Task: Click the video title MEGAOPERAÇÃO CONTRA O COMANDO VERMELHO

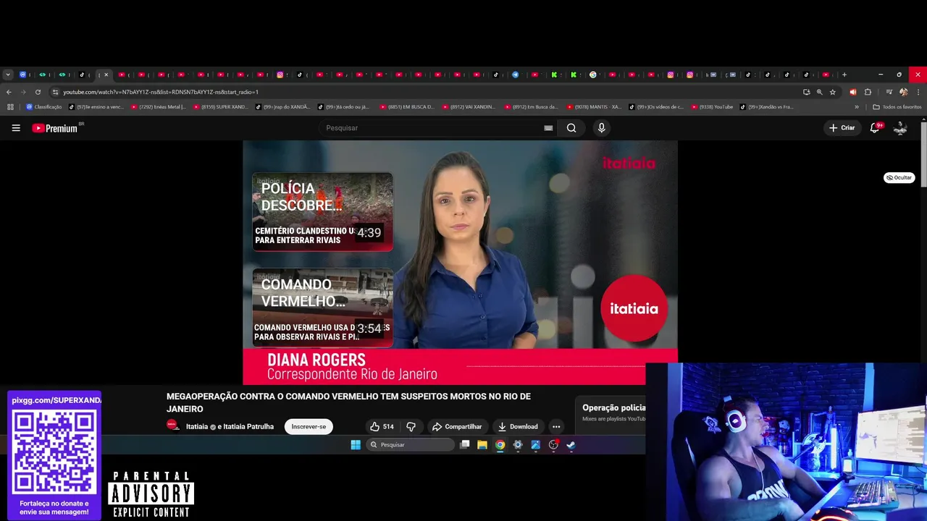Action: (348, 402)
